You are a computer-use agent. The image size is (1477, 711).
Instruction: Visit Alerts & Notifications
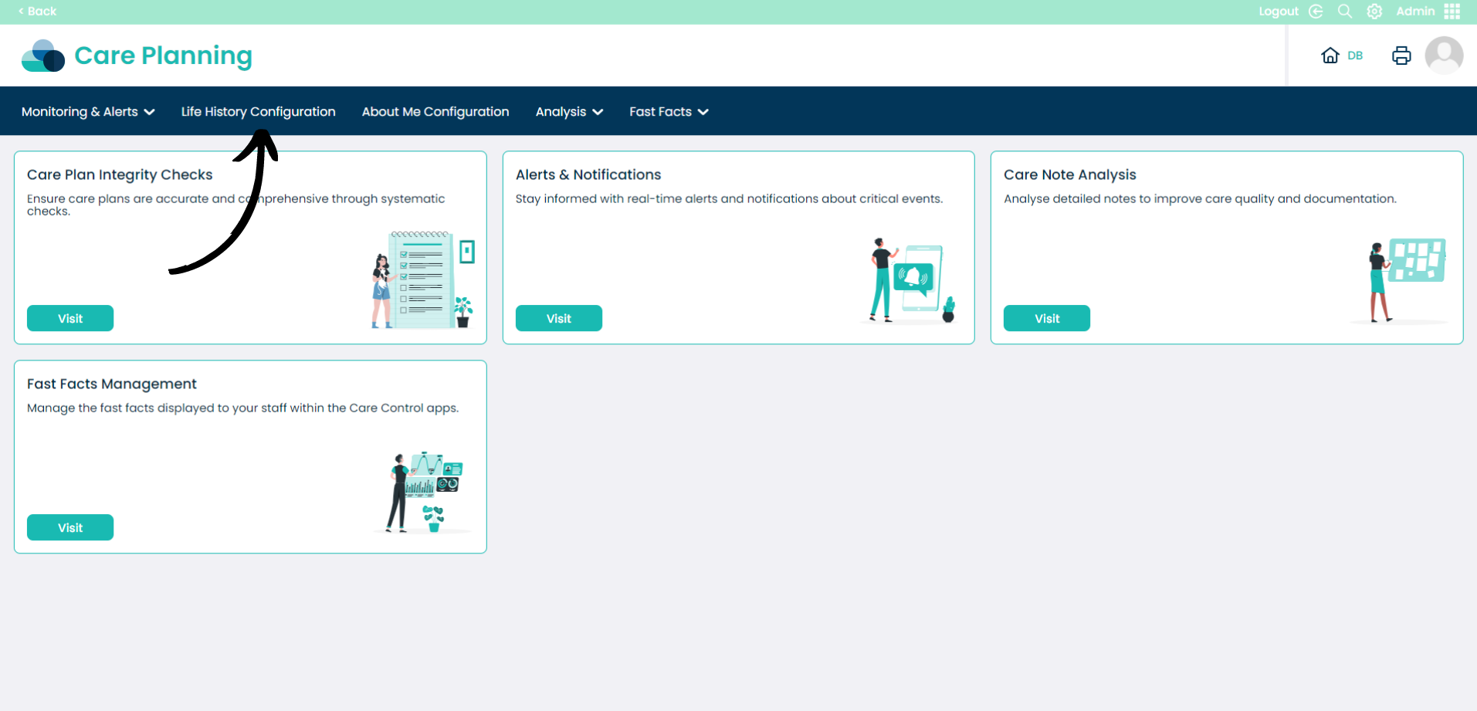(559, 318)
